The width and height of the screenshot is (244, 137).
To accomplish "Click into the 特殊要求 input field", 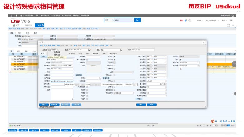I will pos(62,81).
